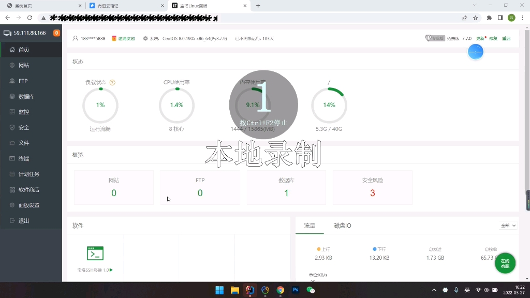Click the browser back arrow
This screenshot has height=298, width=530.
point(7,18)
